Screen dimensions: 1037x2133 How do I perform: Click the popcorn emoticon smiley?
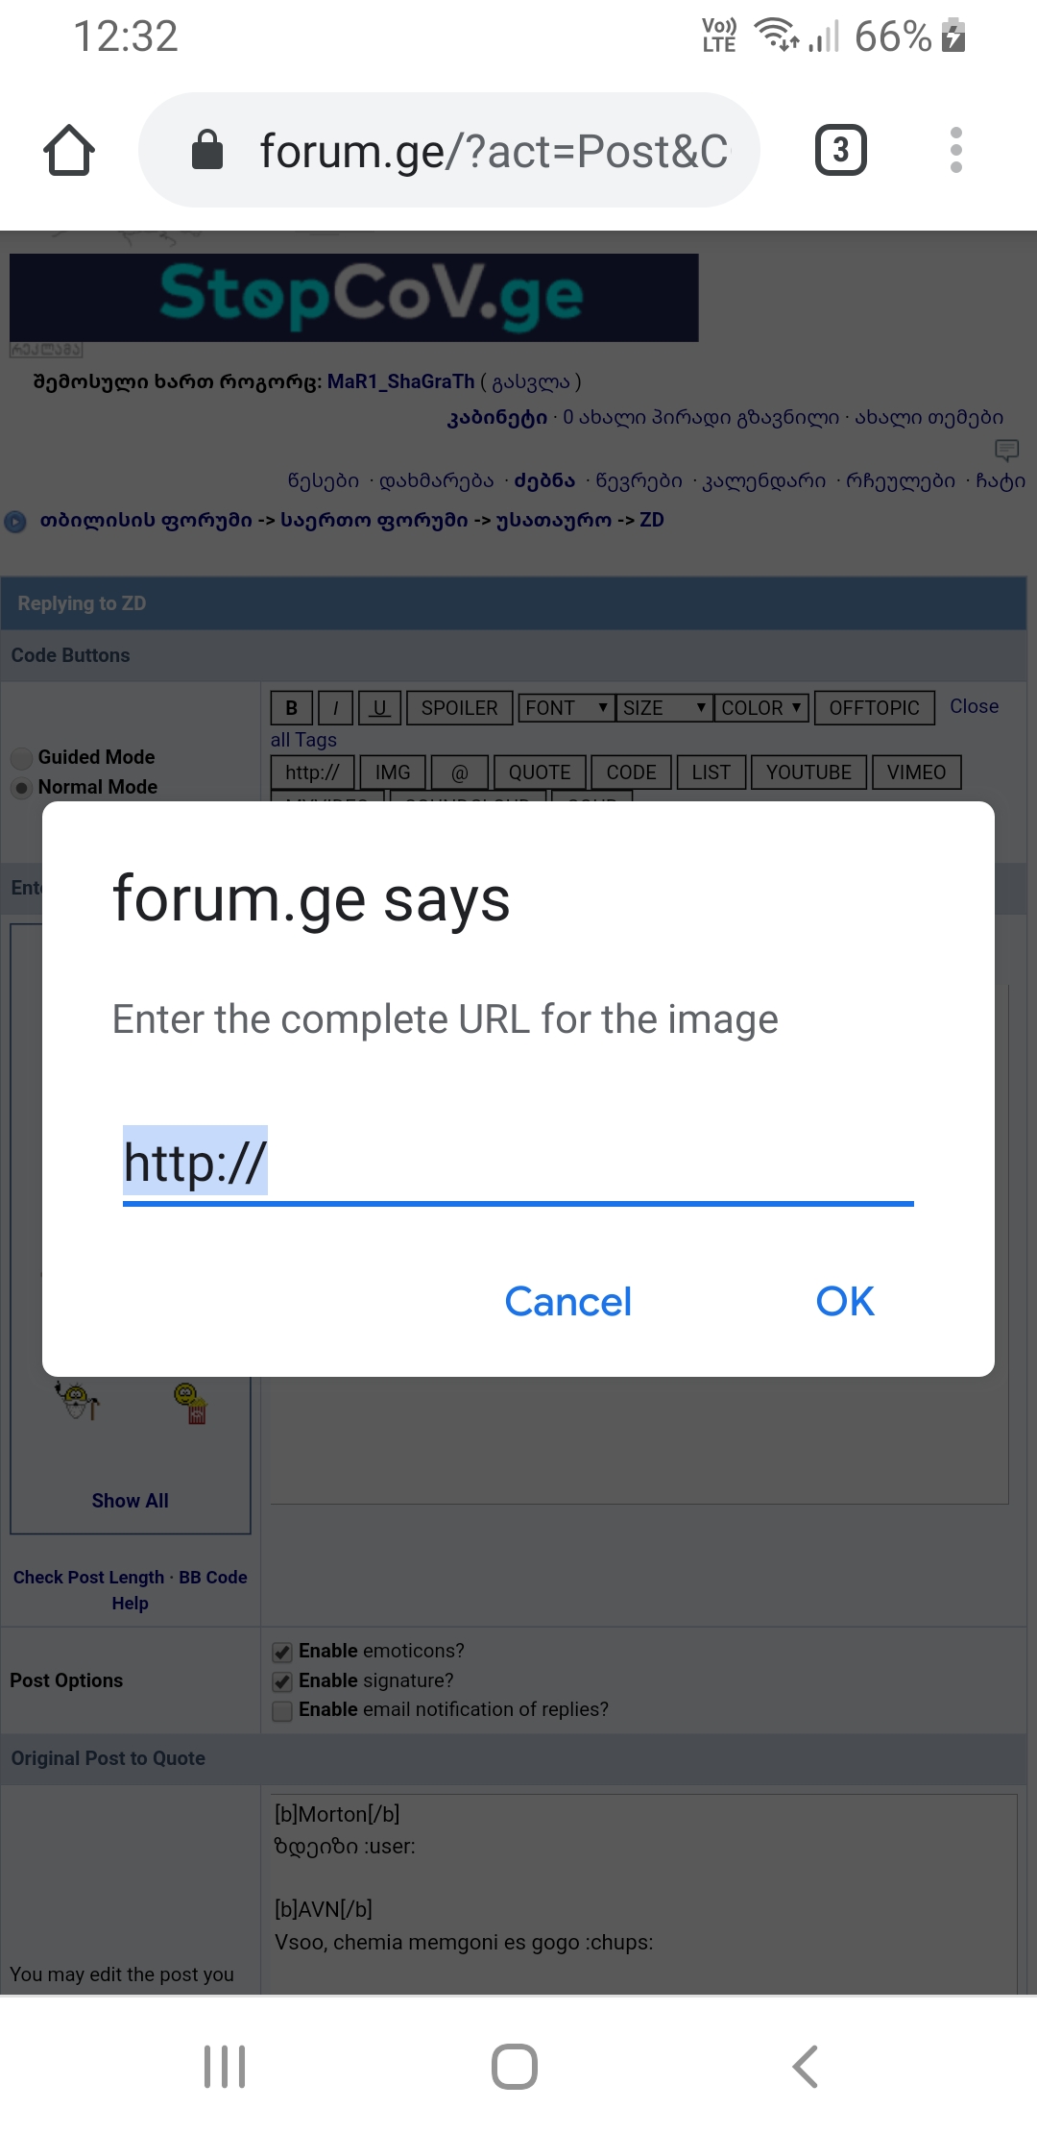pos(190,1403)
